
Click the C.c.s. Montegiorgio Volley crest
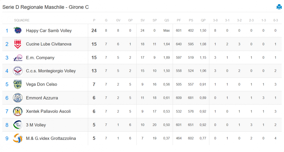click(x=18, y=71)
